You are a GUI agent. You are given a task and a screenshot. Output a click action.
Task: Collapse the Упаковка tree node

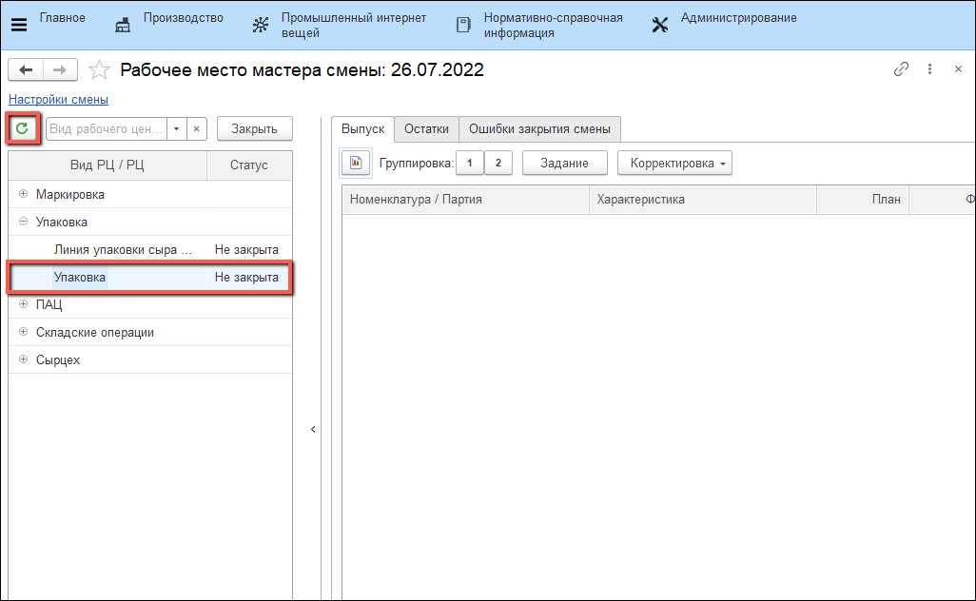23,222
